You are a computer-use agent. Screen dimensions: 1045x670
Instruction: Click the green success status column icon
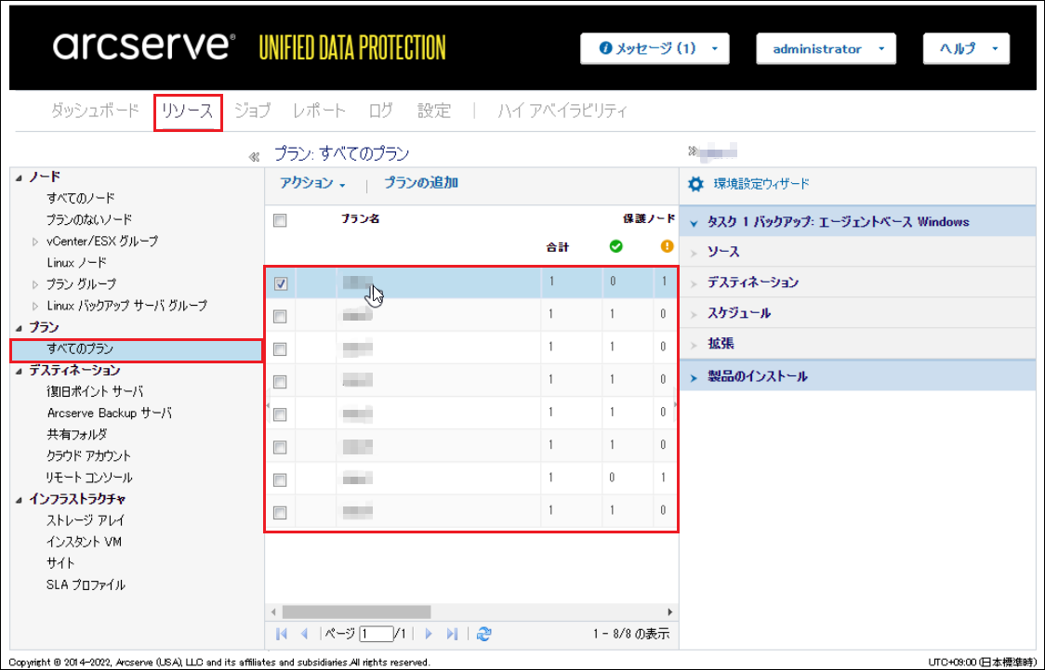point(615,246)
